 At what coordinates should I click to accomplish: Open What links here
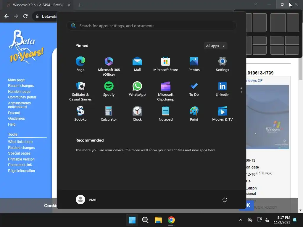tap(20, 142)
